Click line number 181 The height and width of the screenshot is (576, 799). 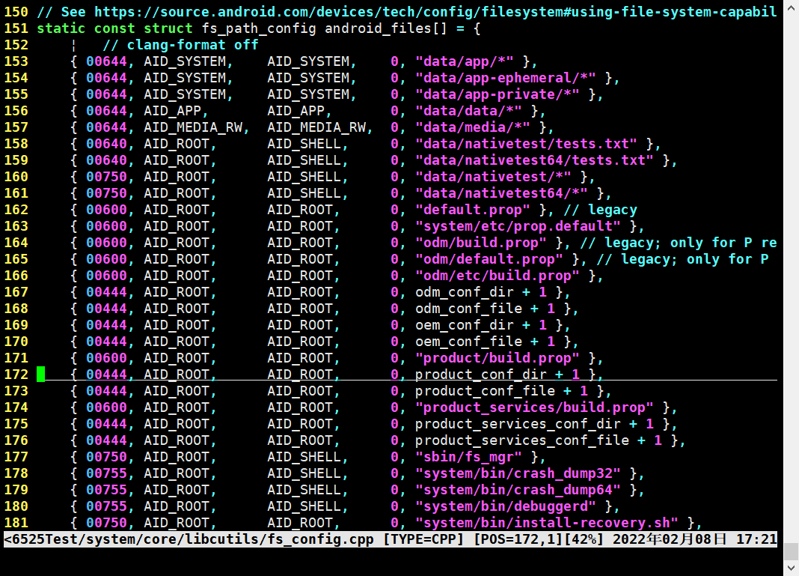pos(16,522)
